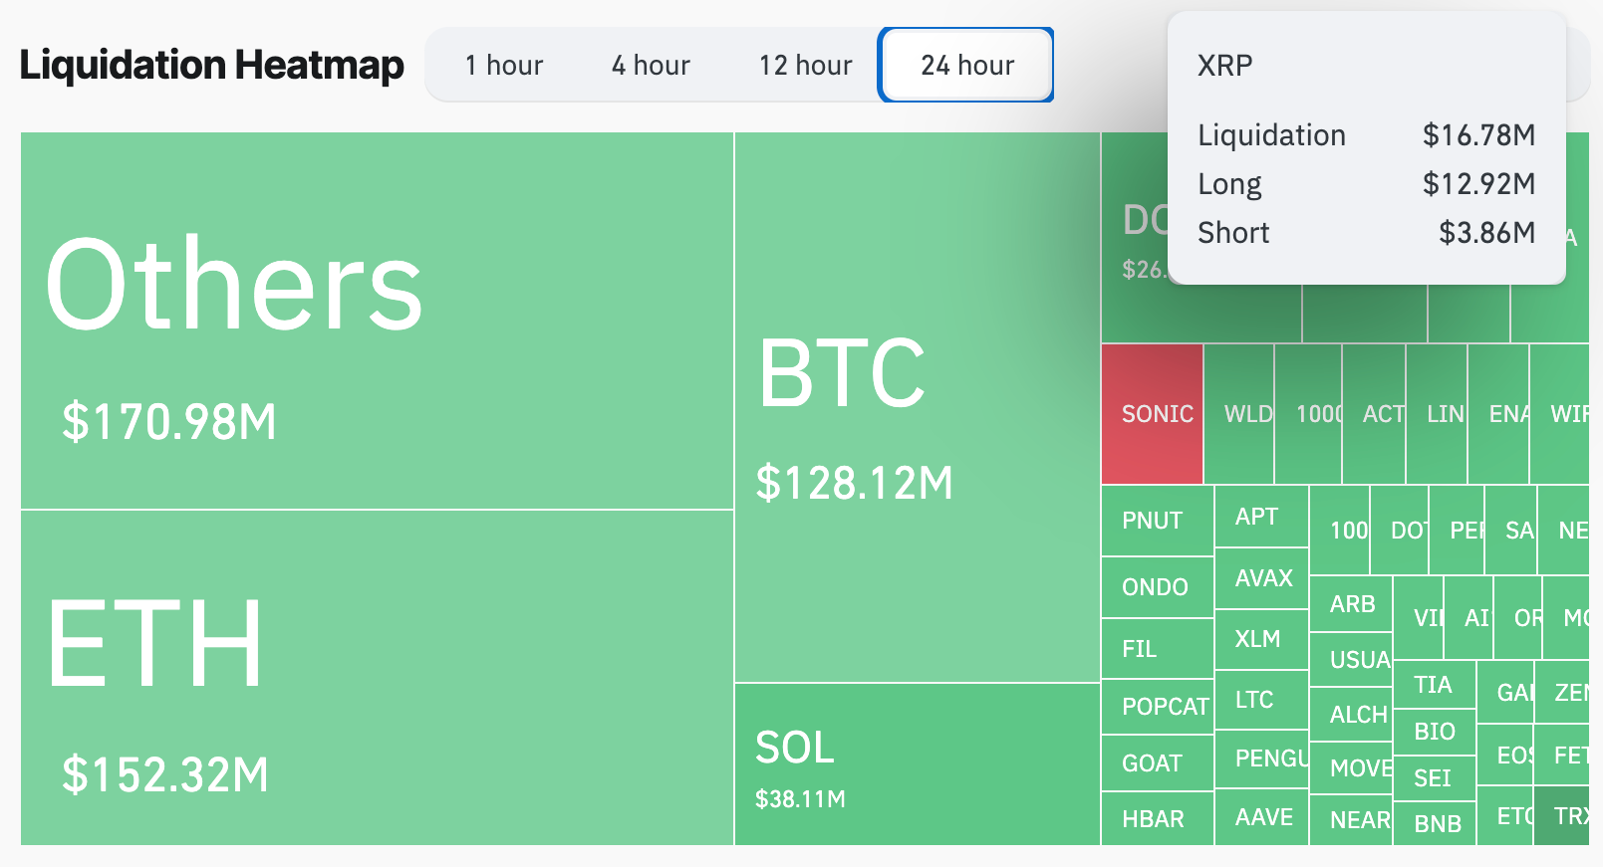Switch to the 1 hour timeframe tab
The width and height of the screenshot is (1603, 867).
(x=502, y=65)
